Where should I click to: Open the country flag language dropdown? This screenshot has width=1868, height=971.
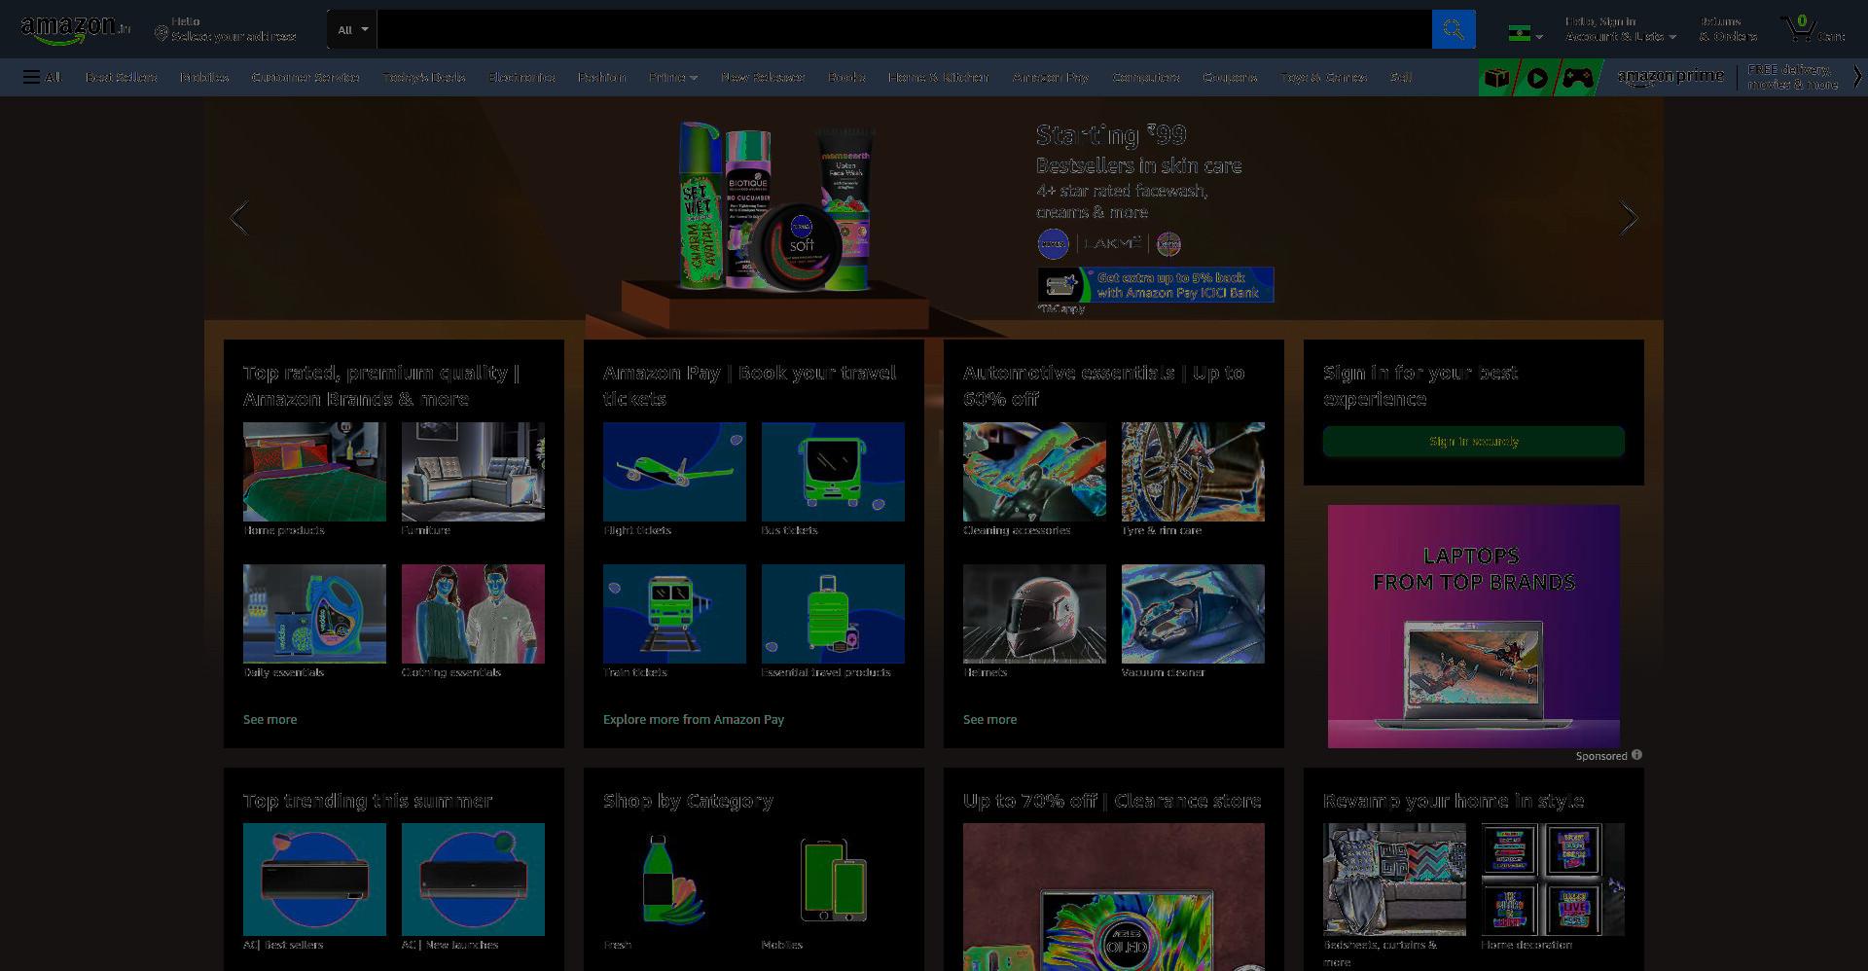coord(1526,35)
